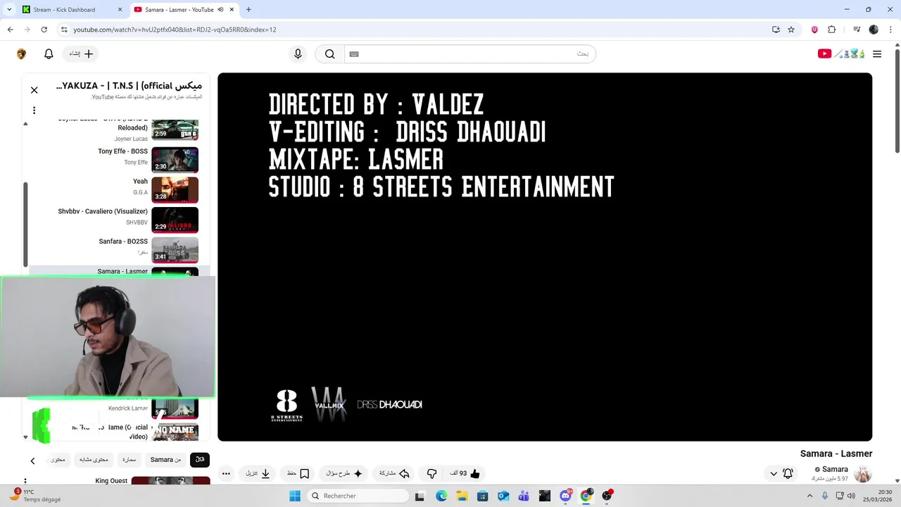Click the YouTube notifications bell icon
901x507 pixels.
point(49,54)
